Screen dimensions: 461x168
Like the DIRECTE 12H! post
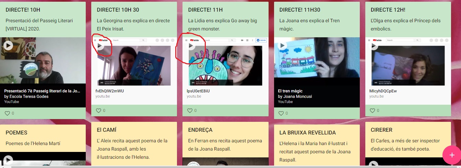click(x=373, y=111)
